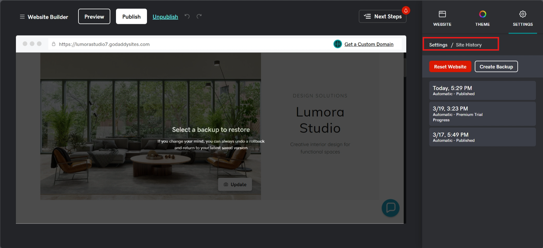543x248 pixels.
Task: Click Settings in the breadcrumb
Action: [x=438, y=45]
